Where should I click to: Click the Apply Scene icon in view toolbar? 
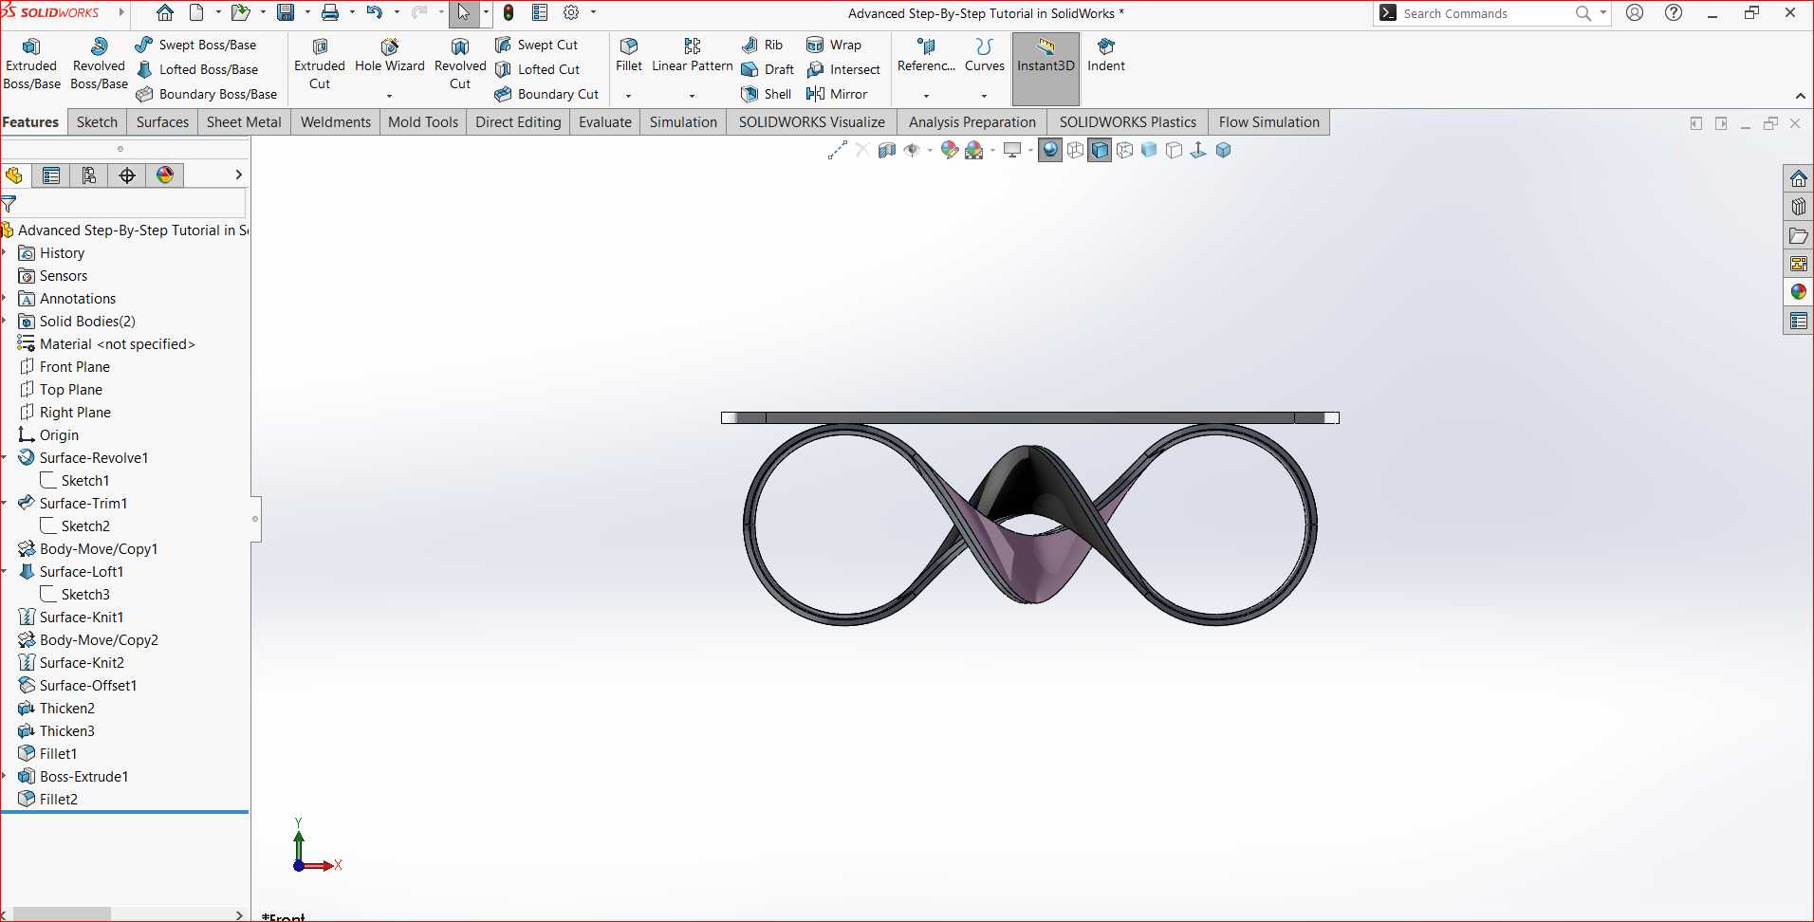pos(974,150)
